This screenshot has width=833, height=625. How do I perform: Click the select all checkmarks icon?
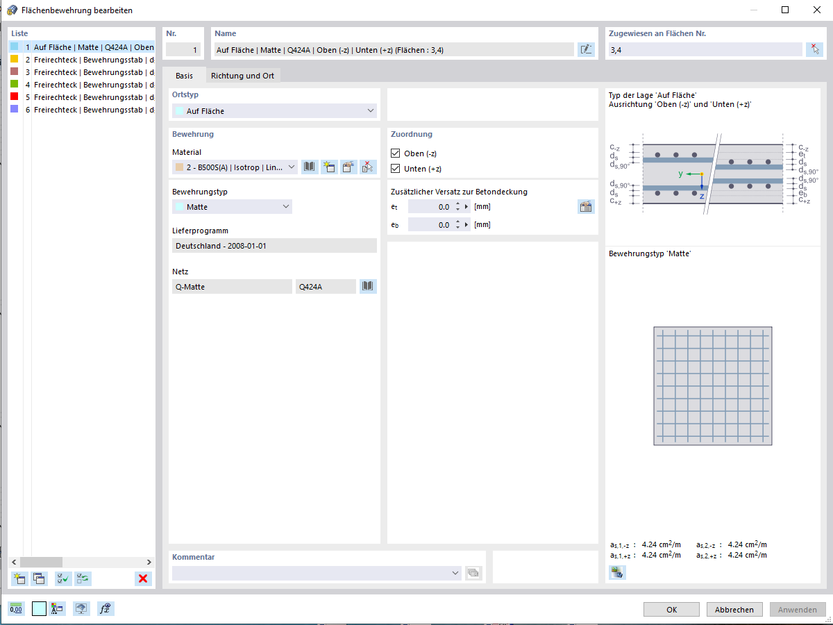tap(63, 578)
